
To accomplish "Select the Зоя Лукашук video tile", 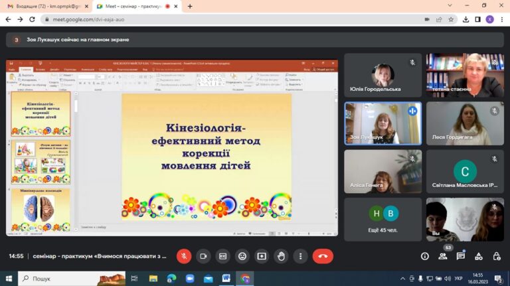I will [x=382, y=123].
